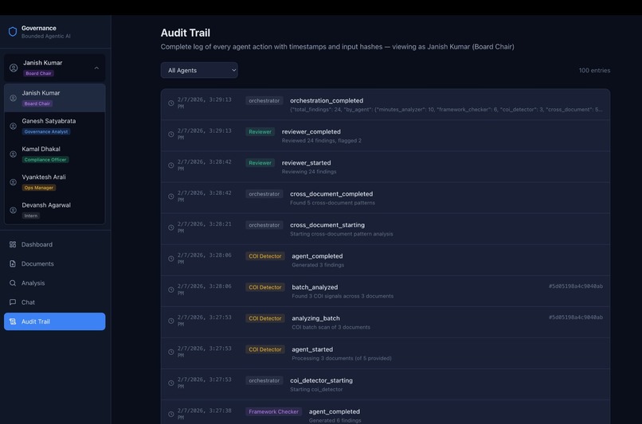The image size is (642, 424).
Task: Click 'Reviewed 24 findings, flagged 2' text
Action: (x=322, y=141)
